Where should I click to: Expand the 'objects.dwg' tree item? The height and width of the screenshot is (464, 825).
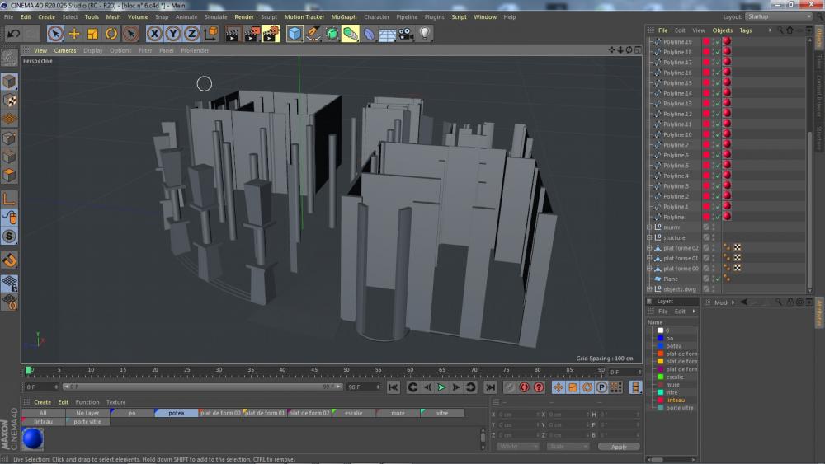[x=651, y=289]
